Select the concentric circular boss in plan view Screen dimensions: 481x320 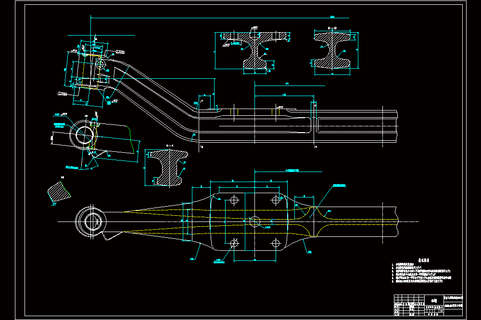(x=91, y=222)
